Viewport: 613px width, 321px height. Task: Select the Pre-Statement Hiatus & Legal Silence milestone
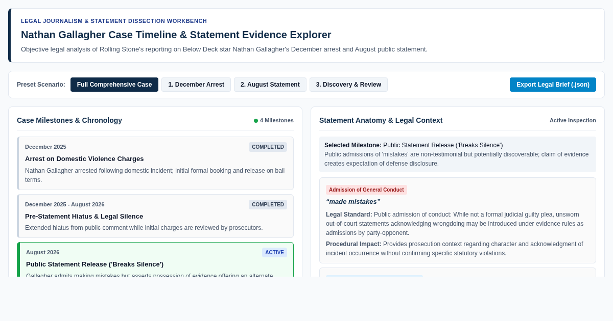click(x=155, y=216)
